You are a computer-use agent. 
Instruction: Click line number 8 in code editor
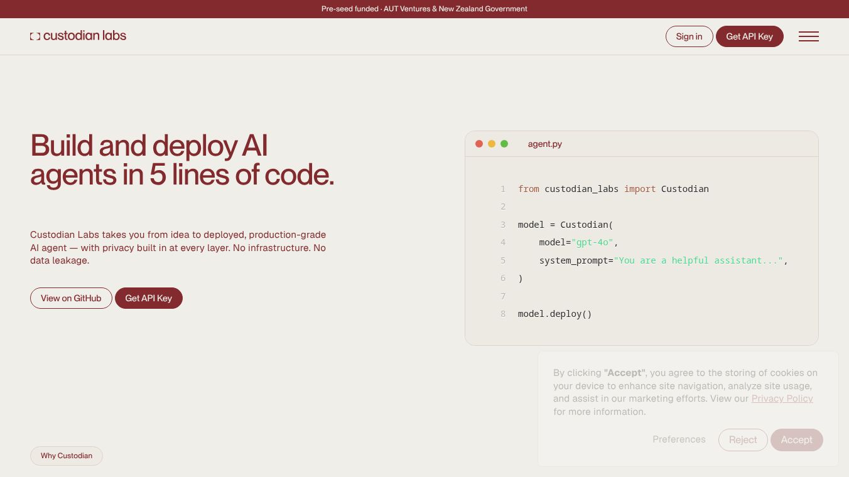pos(503,314)
